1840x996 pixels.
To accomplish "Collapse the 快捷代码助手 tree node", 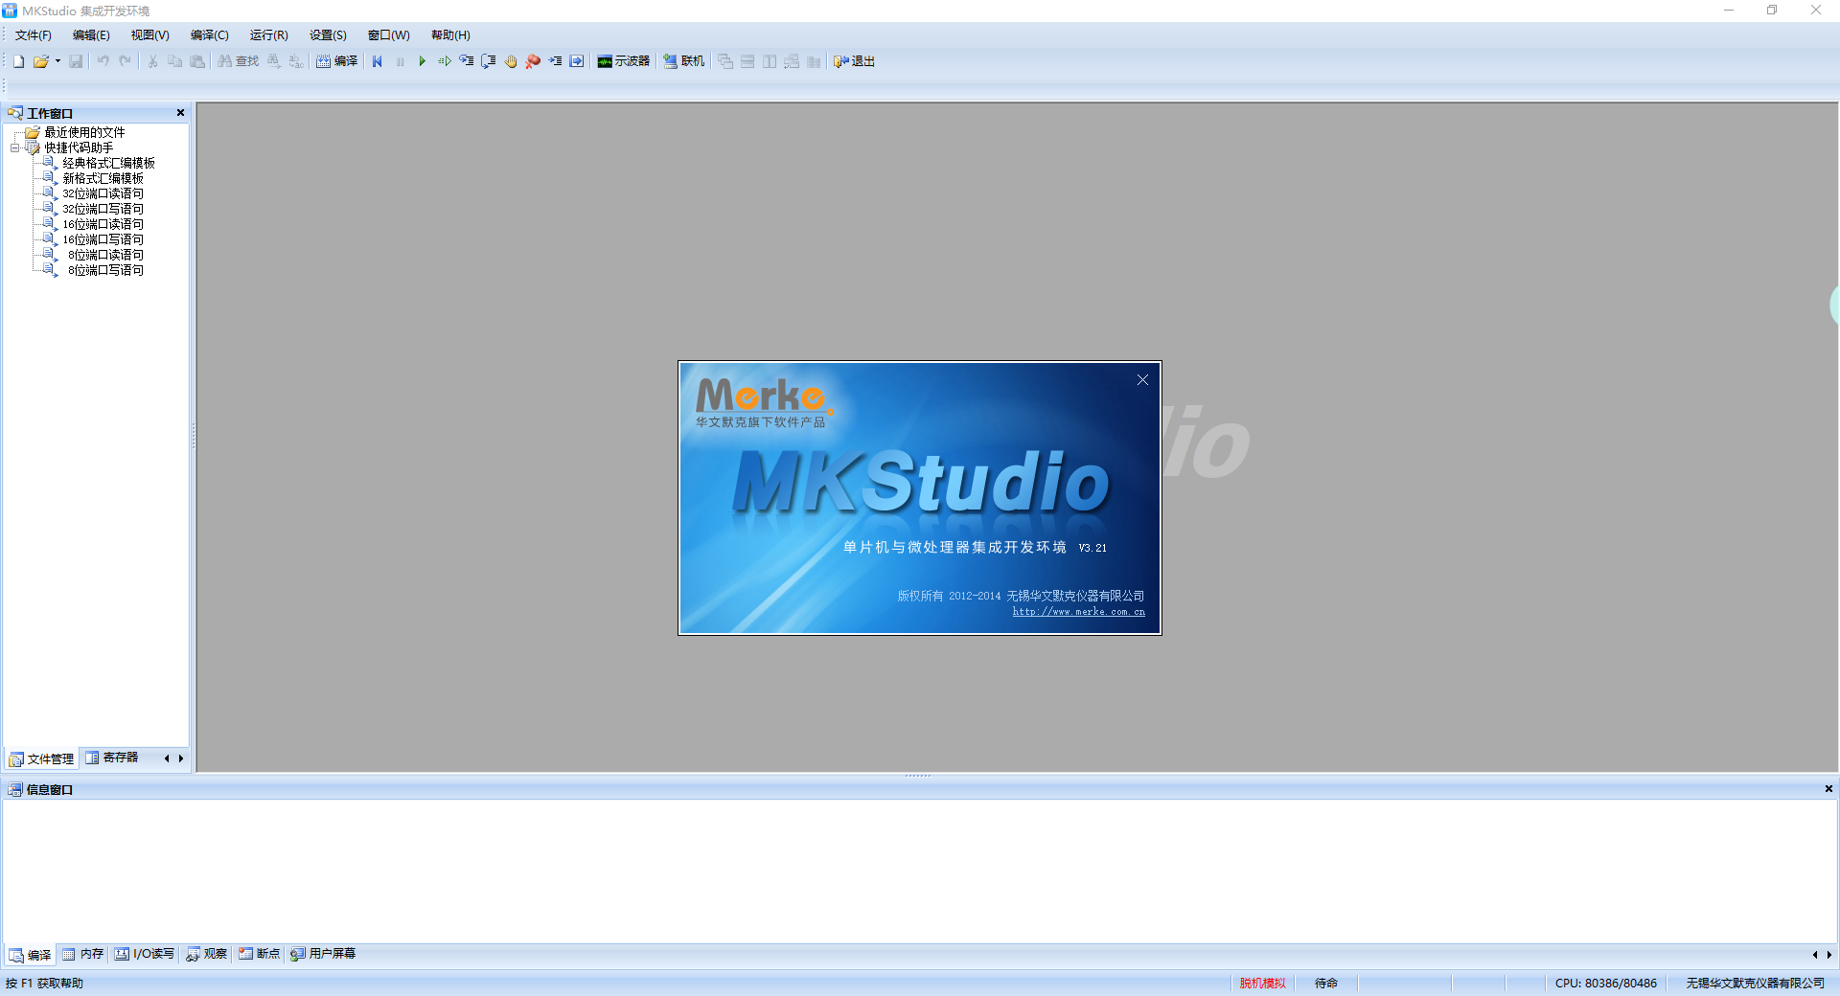I will [x=15, y=147].
